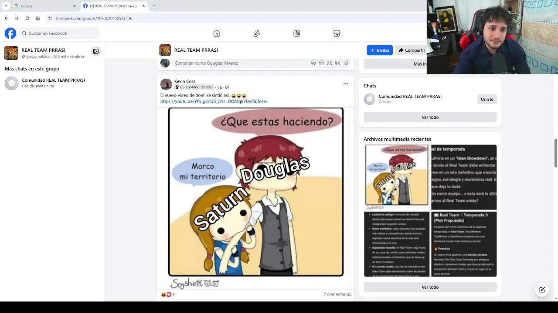The width and height of the screenshot is (558, 313).
Task: Click Kevin Coss profile picture
Action: click(x=166, y=84)
